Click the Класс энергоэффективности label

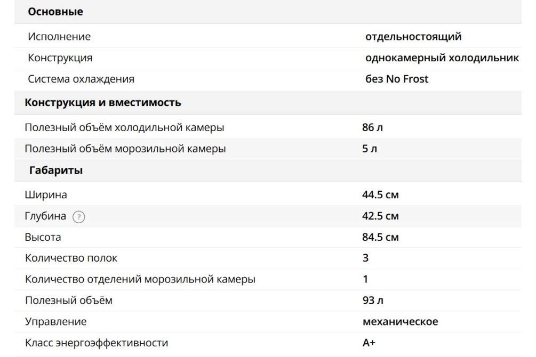[96, 343]
